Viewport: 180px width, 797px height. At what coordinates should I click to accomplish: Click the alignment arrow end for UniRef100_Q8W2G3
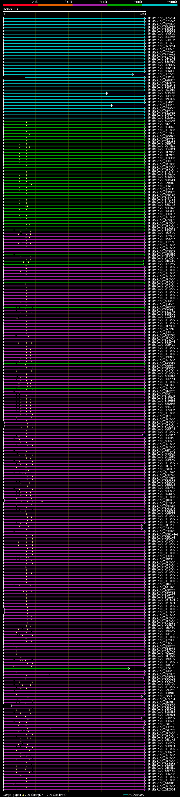112,105
